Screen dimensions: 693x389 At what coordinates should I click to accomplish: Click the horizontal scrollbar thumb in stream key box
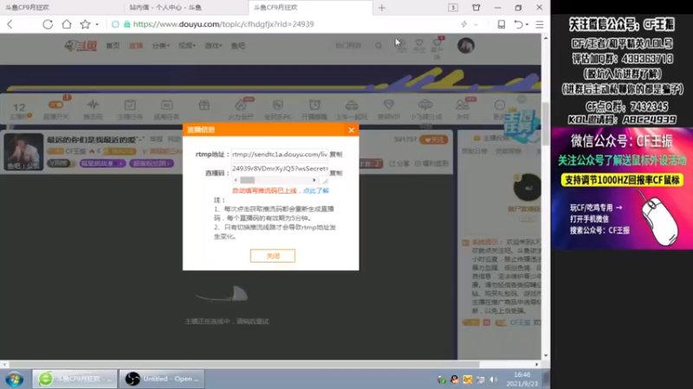click(x=248, y=180)
